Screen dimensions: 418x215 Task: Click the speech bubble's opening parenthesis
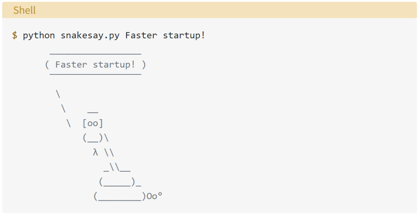pos(47,64)
